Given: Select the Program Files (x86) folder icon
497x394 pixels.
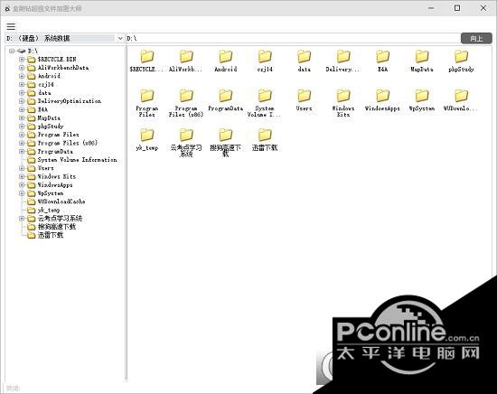Looking at the screenshot, I should 186,96.
